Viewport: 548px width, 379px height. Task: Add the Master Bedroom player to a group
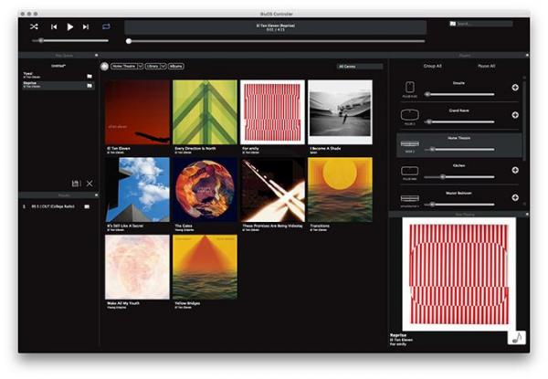click(x=515, y=197)
